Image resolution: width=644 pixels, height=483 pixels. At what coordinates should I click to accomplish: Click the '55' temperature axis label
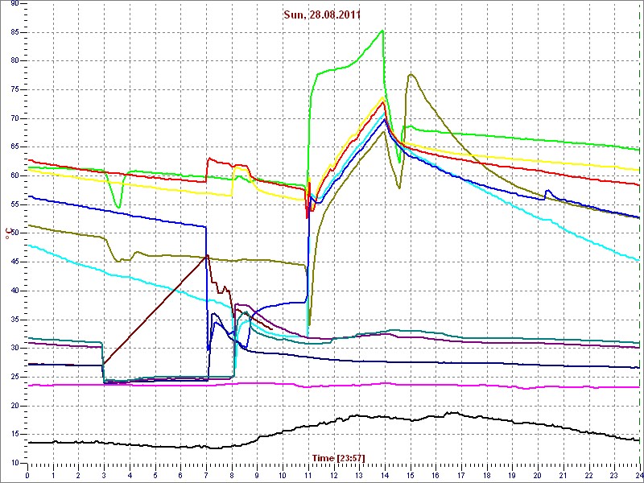click(14, 204)
